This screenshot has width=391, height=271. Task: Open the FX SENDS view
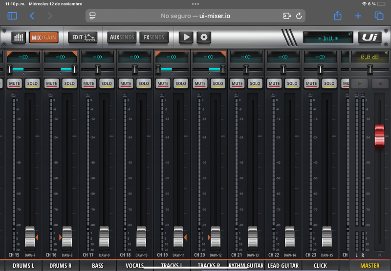[x=154, y=38]
